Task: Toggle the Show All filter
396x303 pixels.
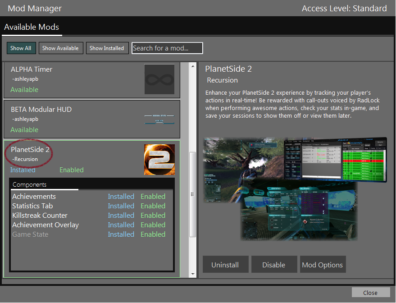Action: point(21,48)
